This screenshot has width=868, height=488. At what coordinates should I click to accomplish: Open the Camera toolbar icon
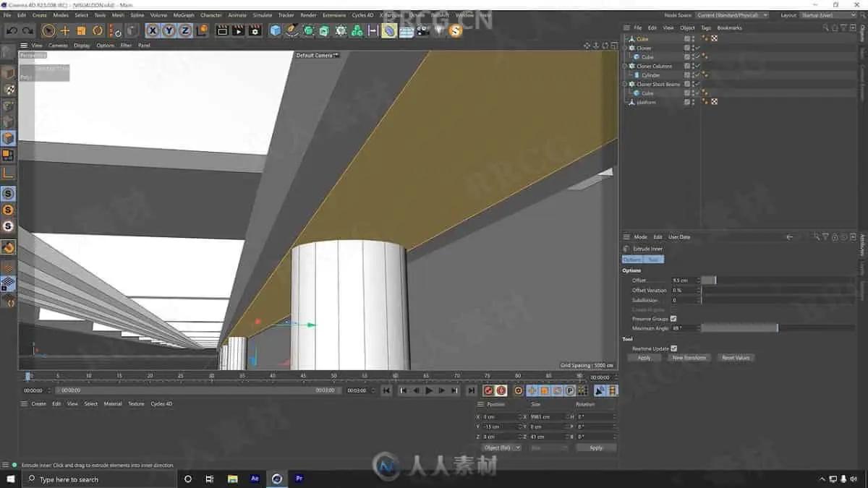pyautogui.click(x=423, y=30)
